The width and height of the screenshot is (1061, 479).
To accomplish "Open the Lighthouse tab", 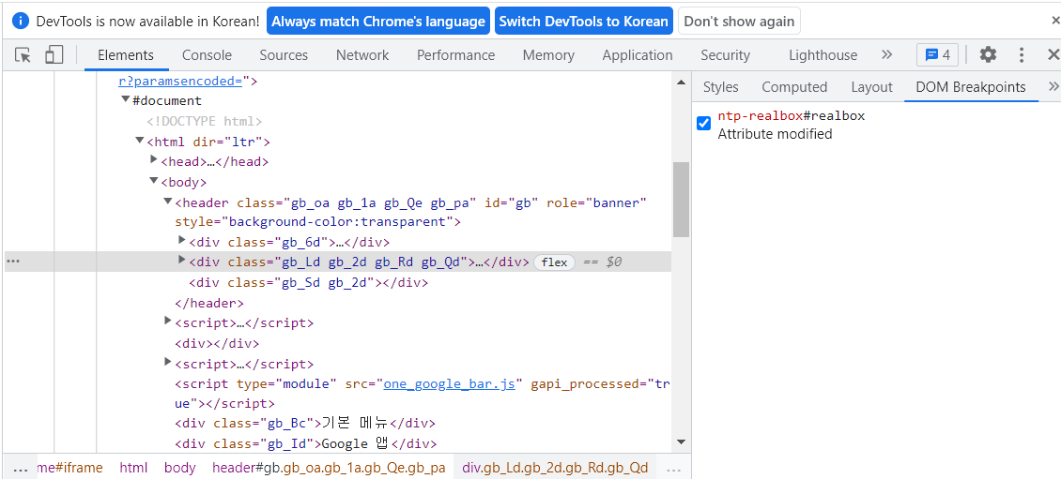I will click(823, 55).
